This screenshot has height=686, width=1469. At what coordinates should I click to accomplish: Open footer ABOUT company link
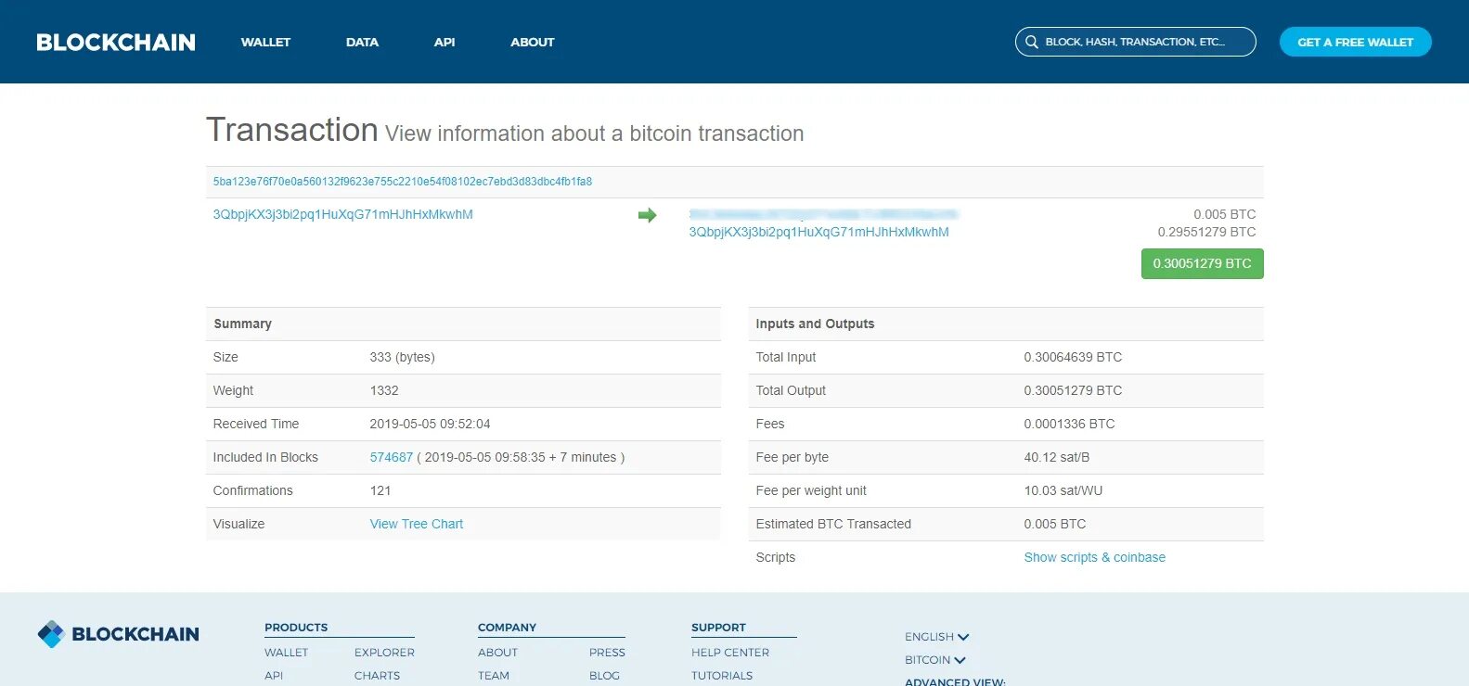(497, 653)
